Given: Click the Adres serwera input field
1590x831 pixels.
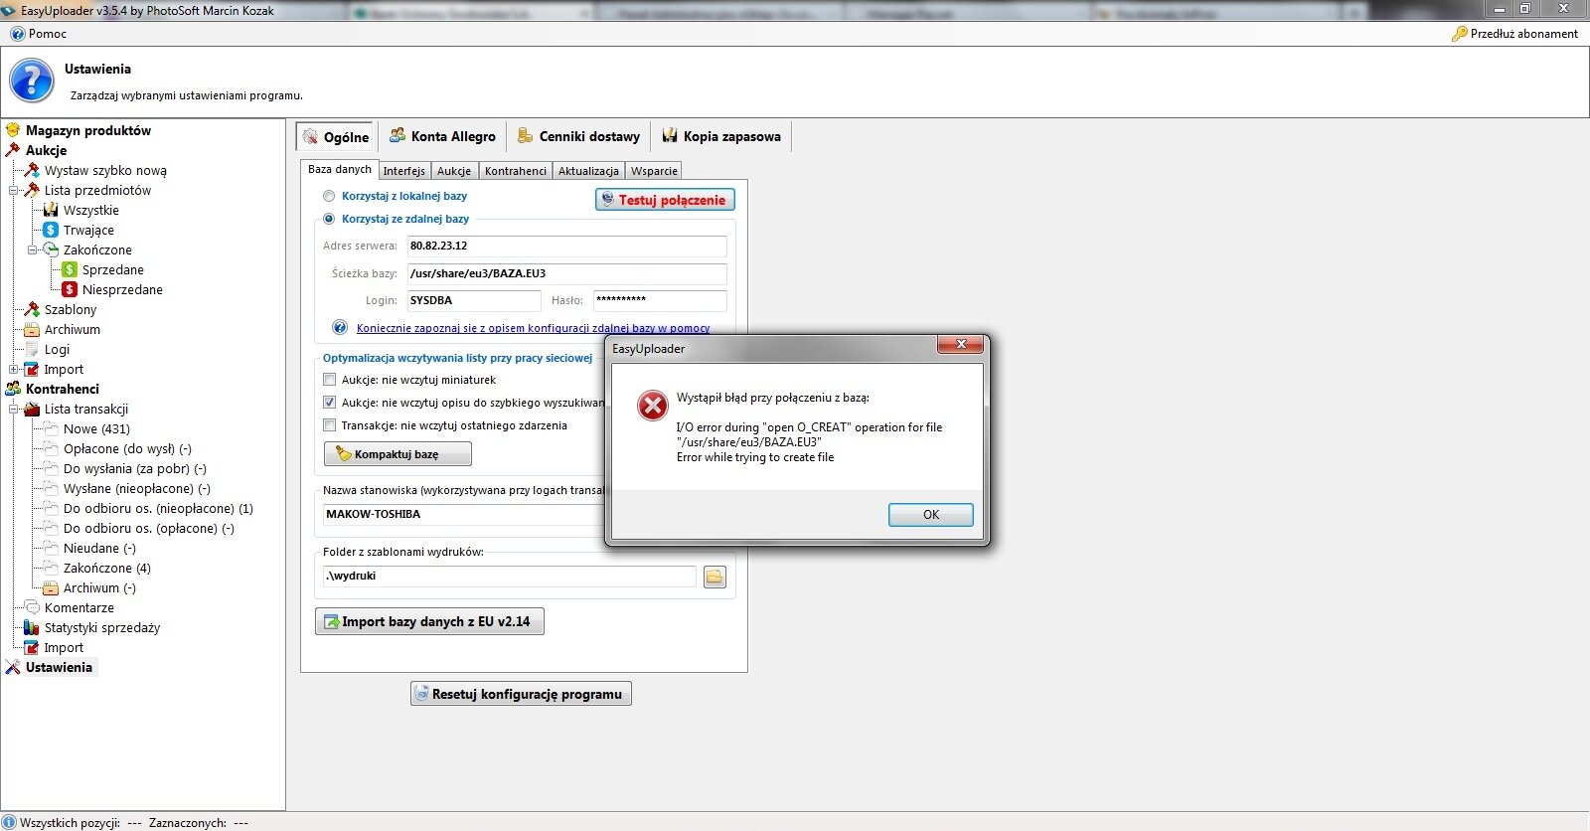Looking at the screenshot, I should (x=566, y=246).
